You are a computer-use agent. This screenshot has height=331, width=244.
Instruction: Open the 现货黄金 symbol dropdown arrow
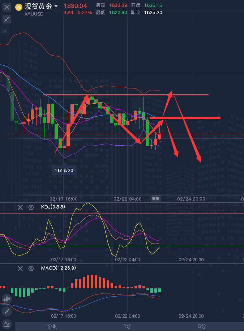pyautogui.click(x=56, y=7)
